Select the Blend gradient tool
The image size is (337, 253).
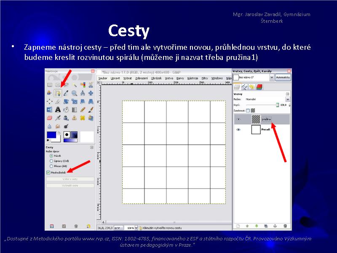point(75,110)
